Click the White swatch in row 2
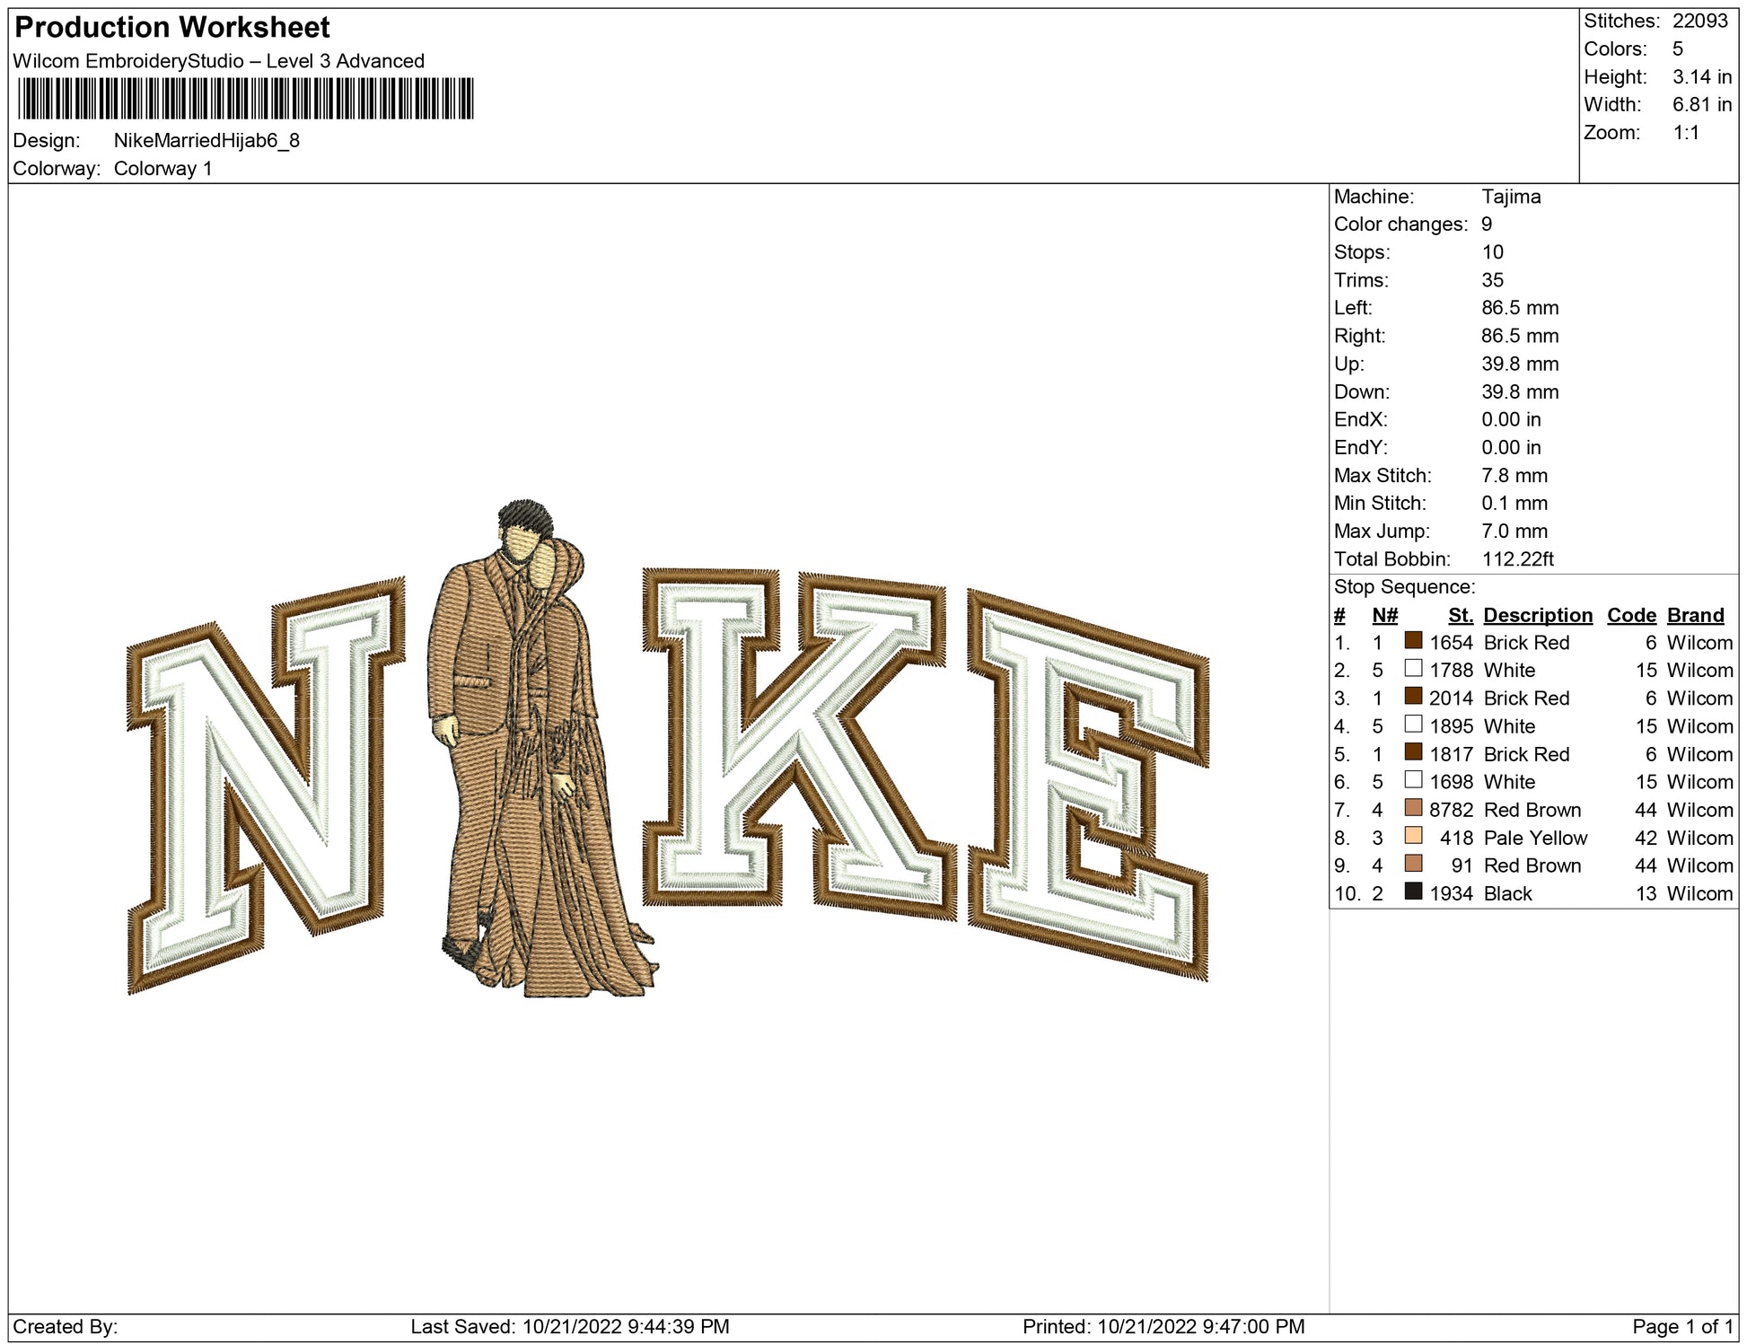Screen dimensions: 1747x1344 [1413, 669]
